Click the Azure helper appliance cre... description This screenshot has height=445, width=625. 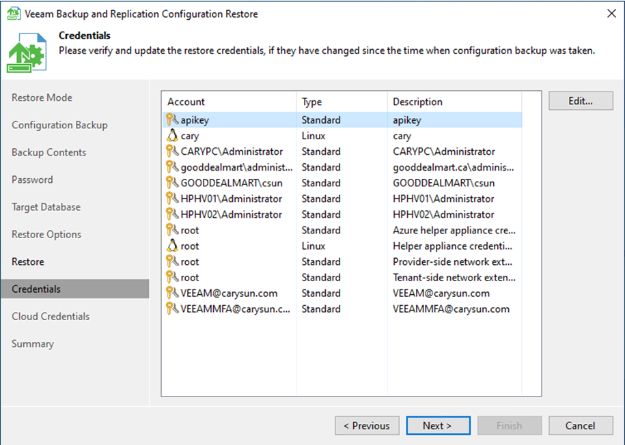[x=454, y=230]
